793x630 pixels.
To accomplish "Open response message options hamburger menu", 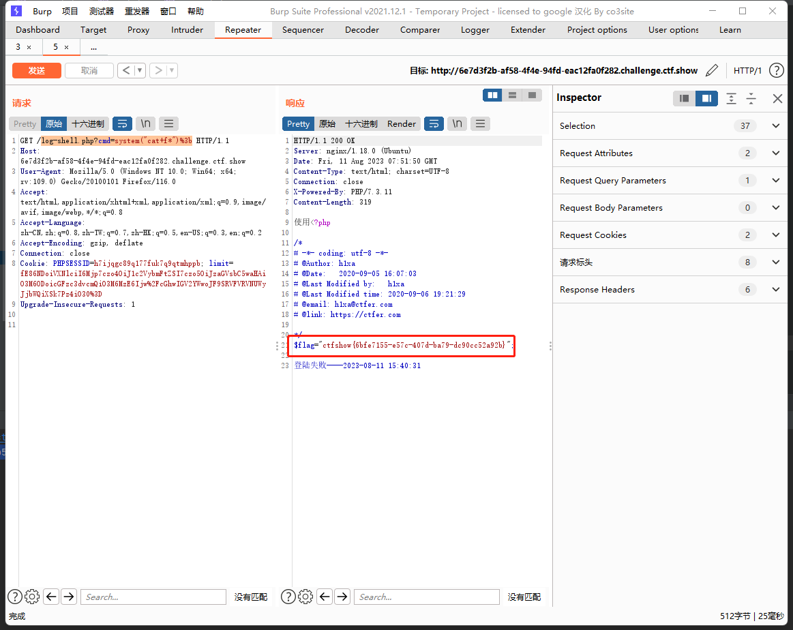I will (x=481, y=124).
